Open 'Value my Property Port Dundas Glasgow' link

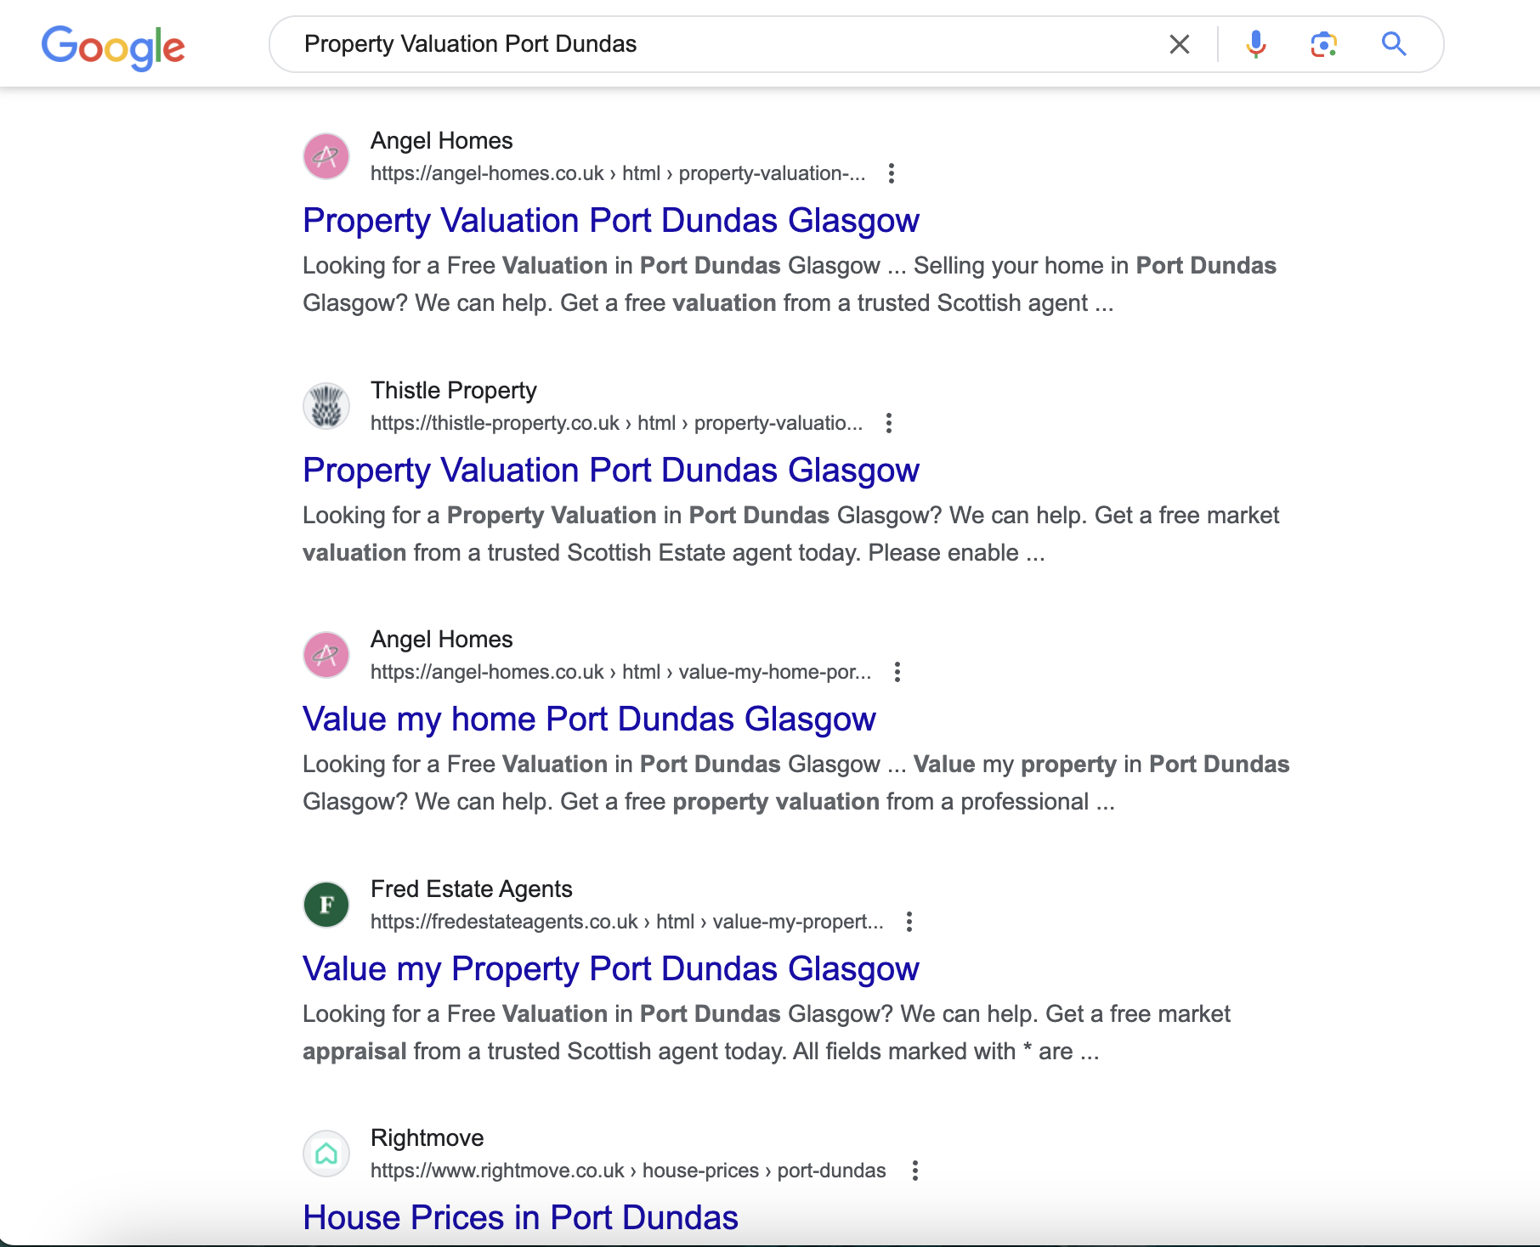pyautogui.click(x=610, y=968)
